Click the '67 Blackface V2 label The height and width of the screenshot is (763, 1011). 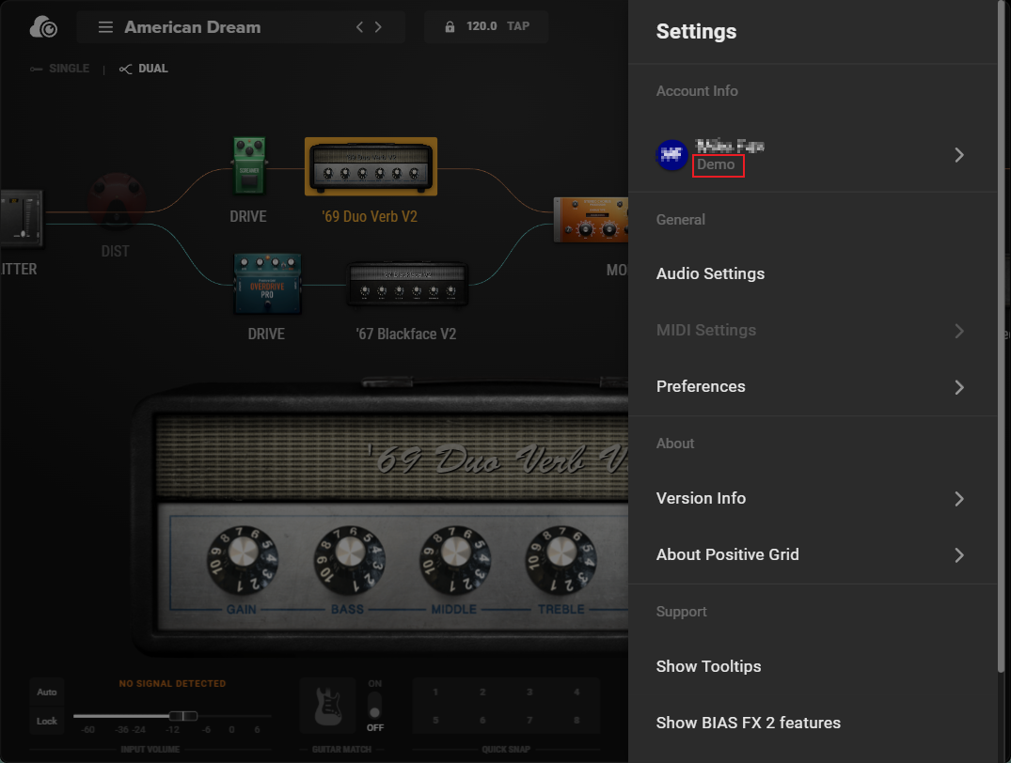pyautogui.click(x=406, y=334)
